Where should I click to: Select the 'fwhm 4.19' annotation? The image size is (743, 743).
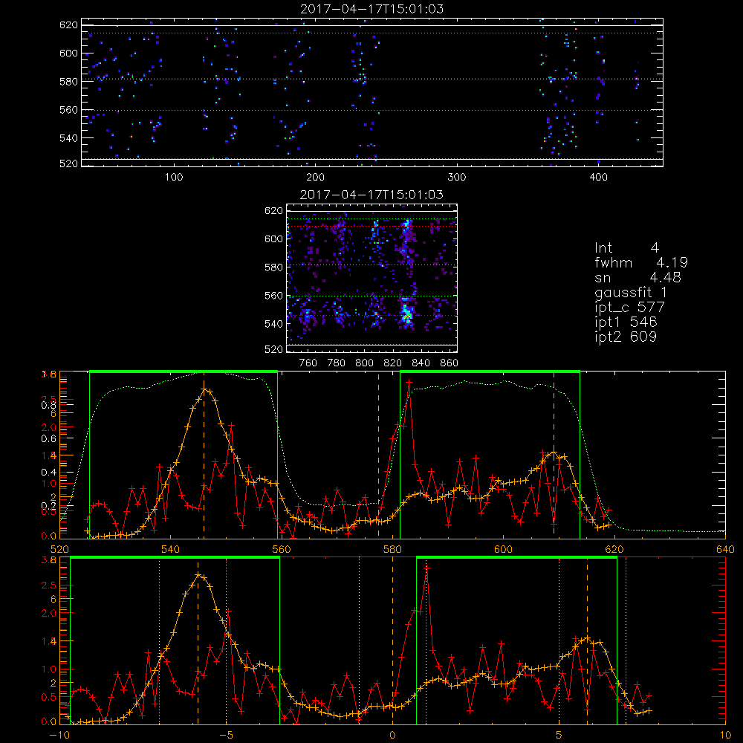tap(641, 262)
